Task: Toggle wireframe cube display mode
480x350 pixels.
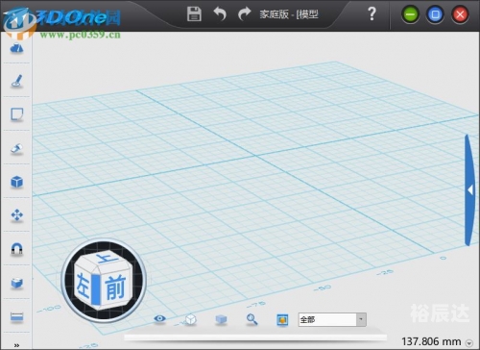Action: coord(191,319)
